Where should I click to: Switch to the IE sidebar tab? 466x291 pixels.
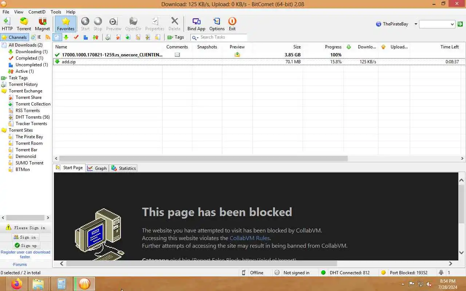coord(36,37)
